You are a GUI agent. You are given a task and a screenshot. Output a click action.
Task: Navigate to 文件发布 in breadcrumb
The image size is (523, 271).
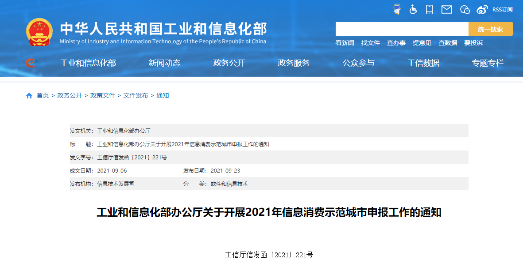[136, 95]
